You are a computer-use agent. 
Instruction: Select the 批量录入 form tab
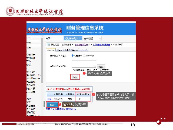point(61,50)
